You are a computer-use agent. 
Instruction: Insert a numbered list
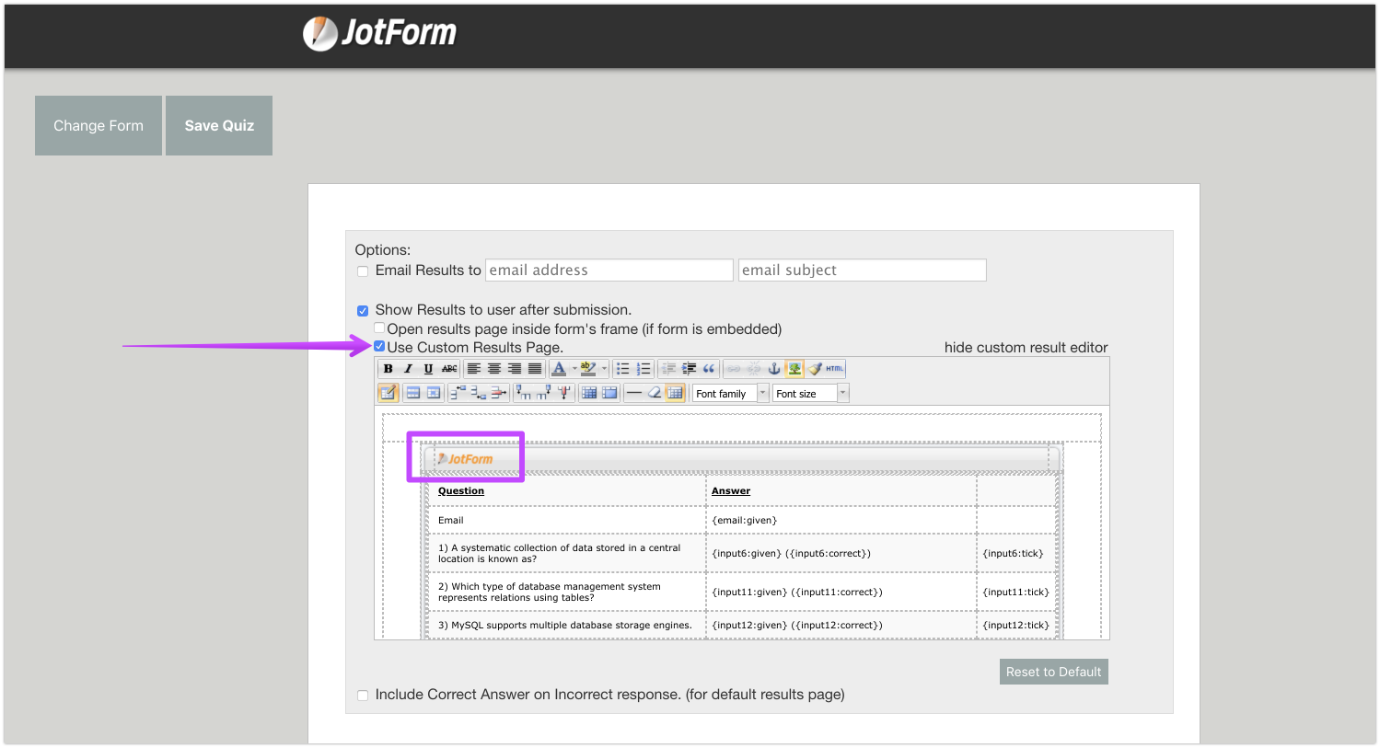[x=644, y=369]
